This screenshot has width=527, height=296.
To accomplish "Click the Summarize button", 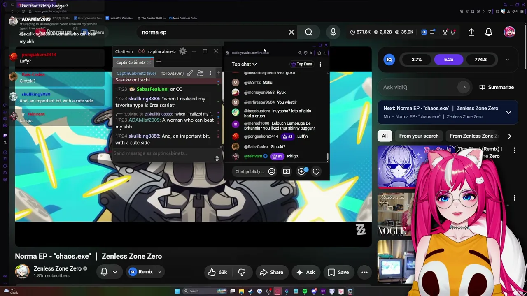I will tap(497, 87).
